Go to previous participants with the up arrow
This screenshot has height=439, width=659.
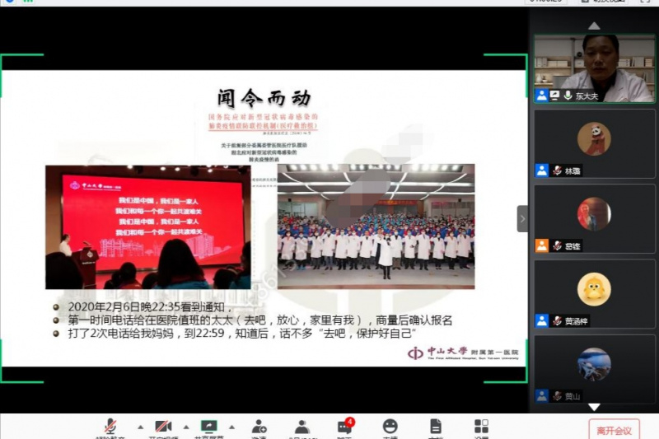click(594, 26)
